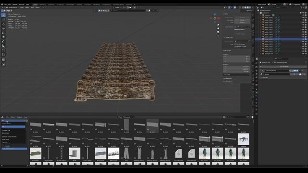Collapse the 3D Cursor panel section
Screen dimensions: 308x173
point(228,50)
